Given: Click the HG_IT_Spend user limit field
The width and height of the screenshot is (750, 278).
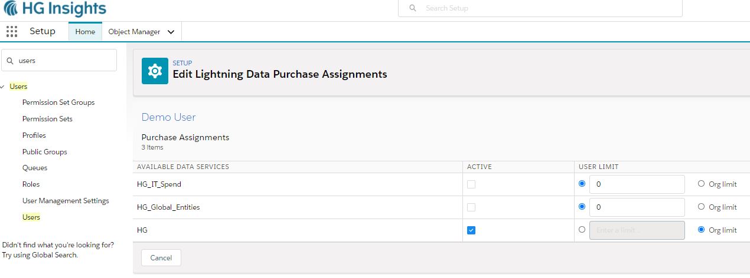Looking at the screenshot, I should 637,184.
